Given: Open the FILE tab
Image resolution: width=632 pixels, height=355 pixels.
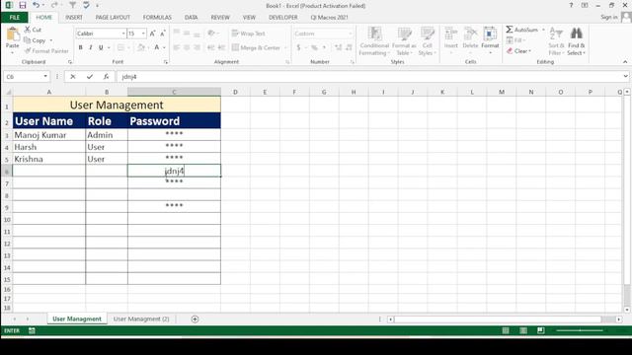Looking at the screenshot, I should click(x=14, y=18).
